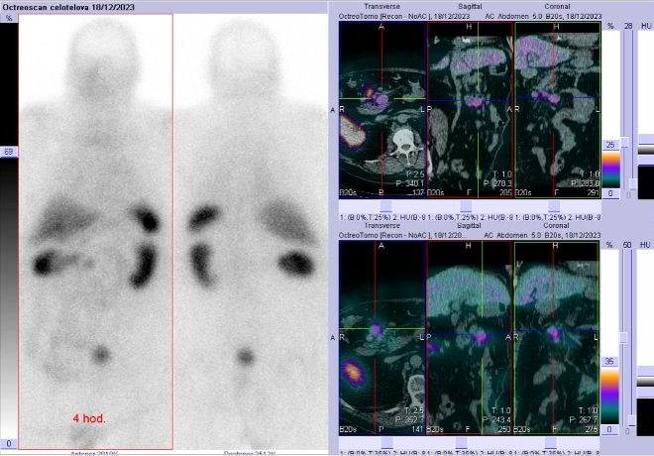Select the anterior whole-body scan marked 4 hod.

pyautogui.click(x=95, y=232)
